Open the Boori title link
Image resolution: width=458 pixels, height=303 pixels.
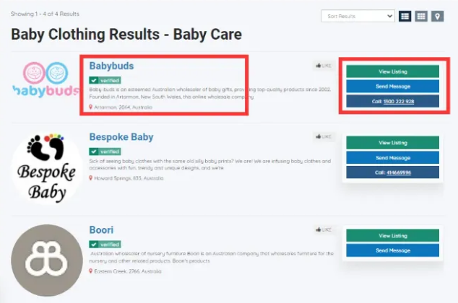tap(103, 229)
